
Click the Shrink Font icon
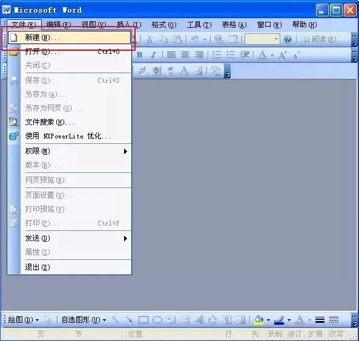[x=296, y=56]
